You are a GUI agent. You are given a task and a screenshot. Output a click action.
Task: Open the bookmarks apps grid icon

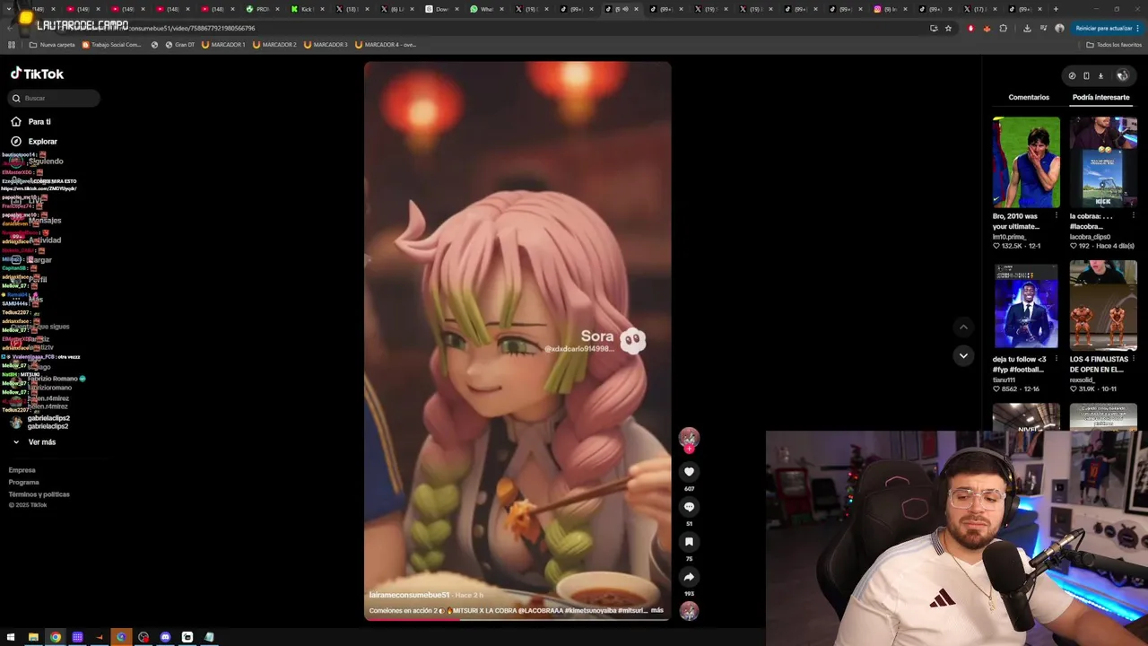click(x=12, y=44)
